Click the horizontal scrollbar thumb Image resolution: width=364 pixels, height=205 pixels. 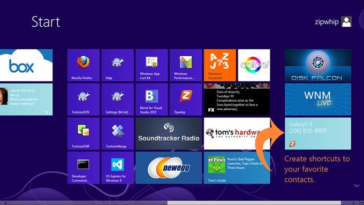(254, 203)
